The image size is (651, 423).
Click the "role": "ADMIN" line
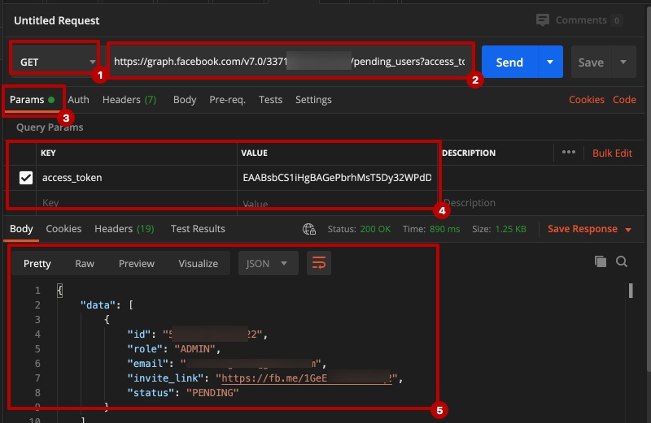coord(173,349)
